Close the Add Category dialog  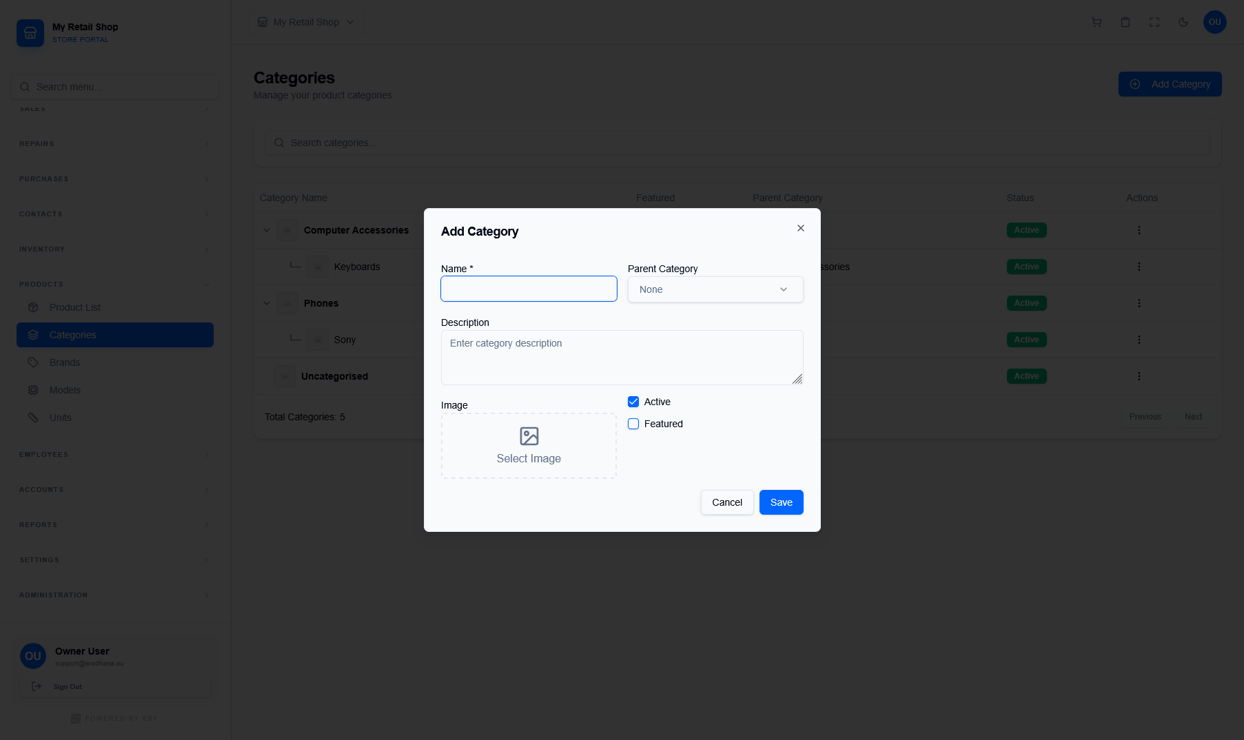800,228
